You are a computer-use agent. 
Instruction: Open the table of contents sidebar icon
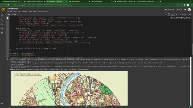(2, 16)
